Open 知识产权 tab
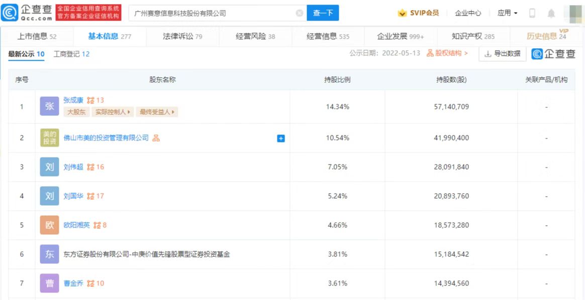Viewport: 585px width, 300px height. pos(473,36)
